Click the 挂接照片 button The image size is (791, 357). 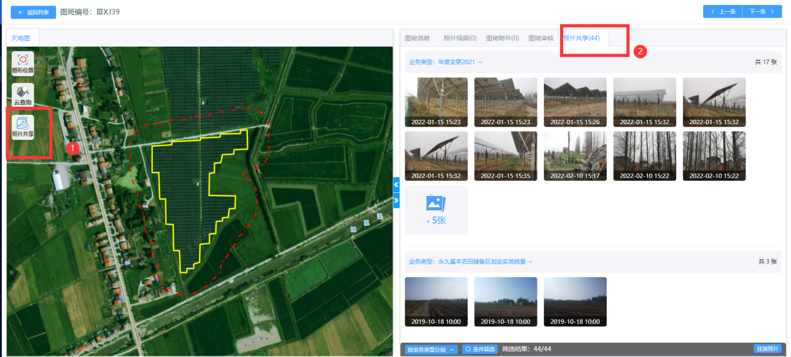point(767,349)
